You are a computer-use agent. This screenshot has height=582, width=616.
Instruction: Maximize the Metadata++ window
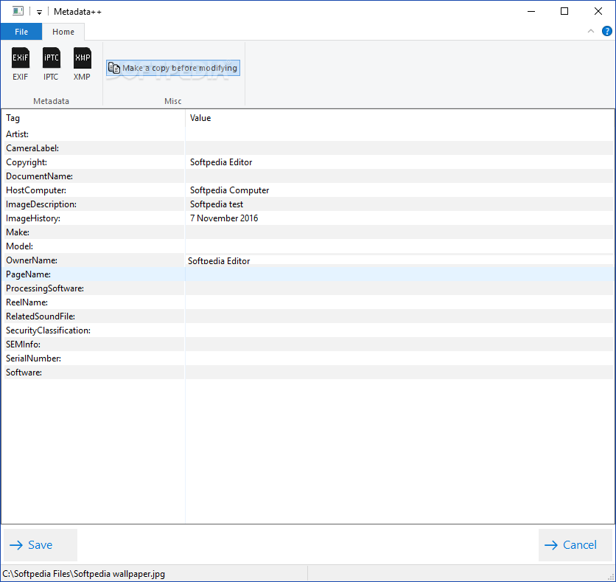click(x=564, y=11)
